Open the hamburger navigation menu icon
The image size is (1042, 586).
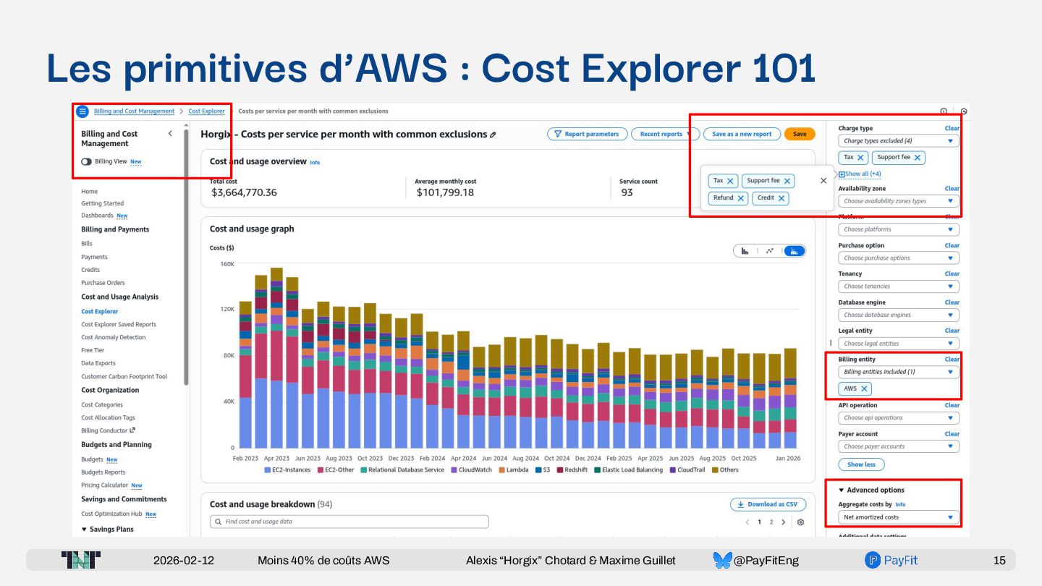tap(82, 111)
